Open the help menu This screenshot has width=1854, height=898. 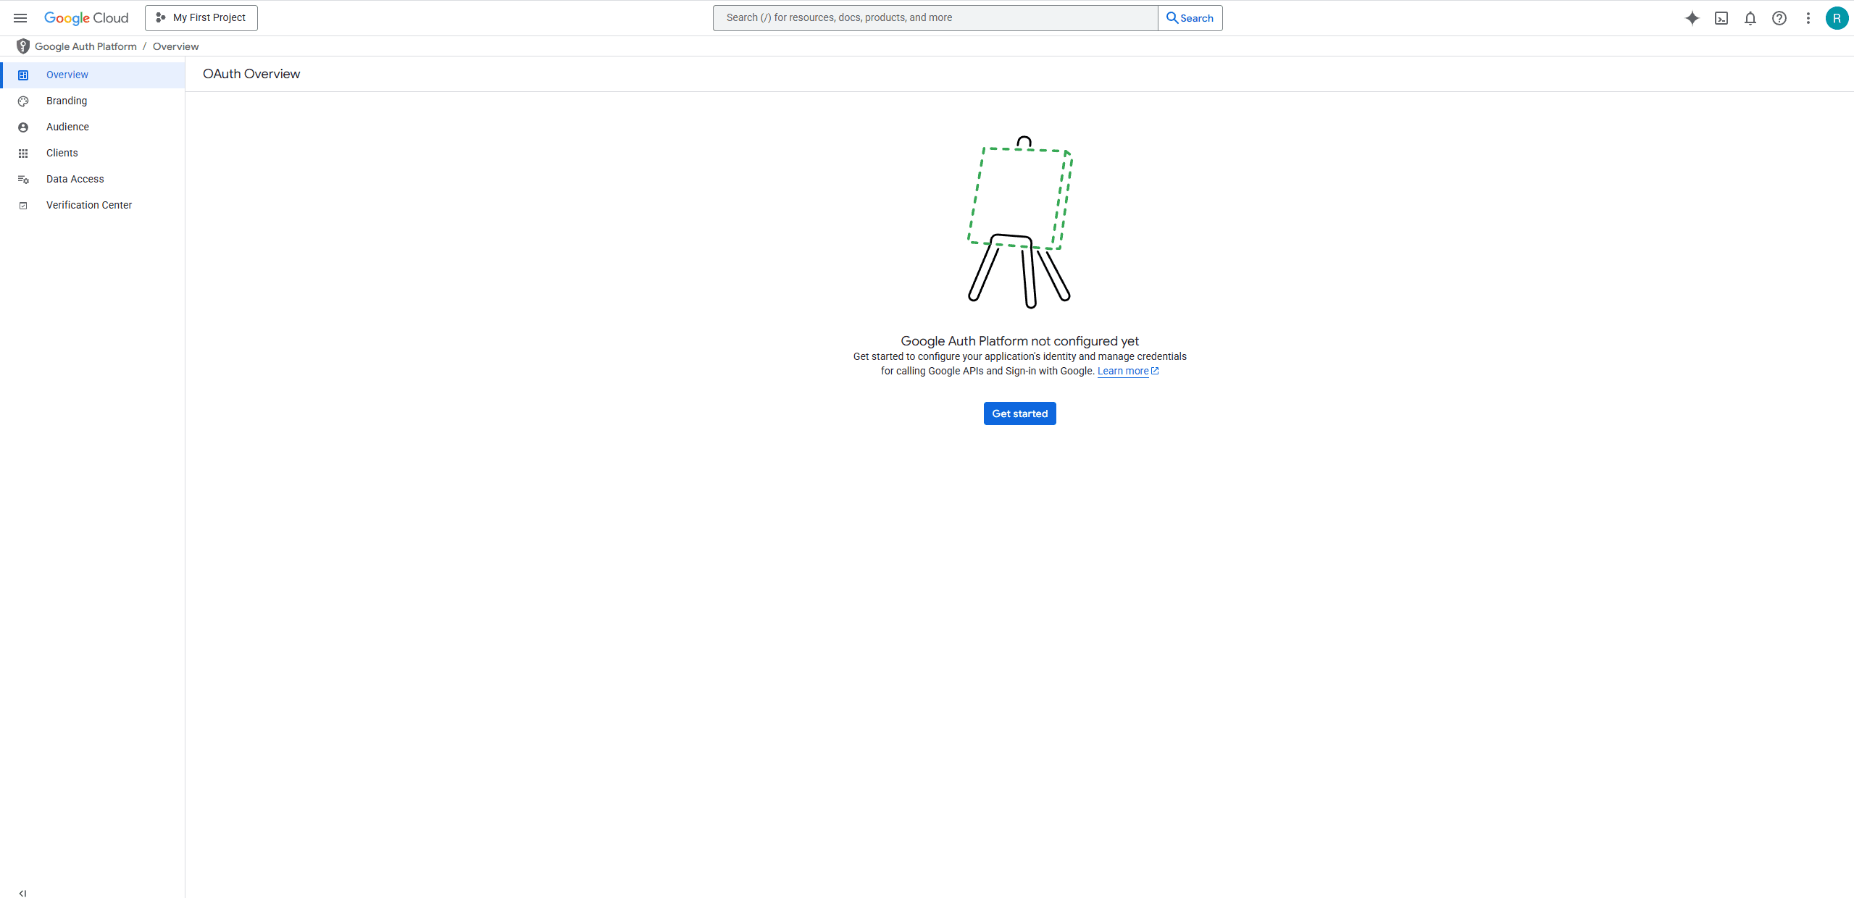pyautogui.click(x=1779, y=18)
